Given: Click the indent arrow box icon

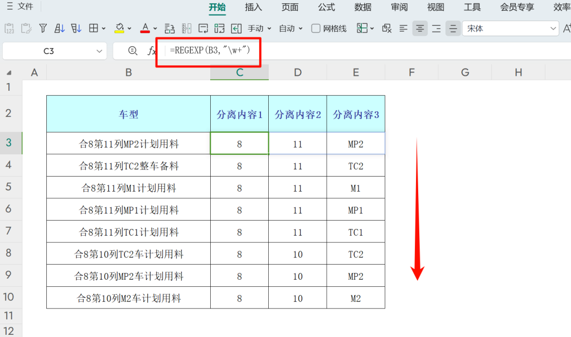Looking at the screenshot, I should pos(236,28).
